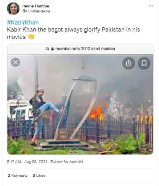The width and height of the screenshot is (159, 186).
Task: Tap the share icon on the photo
Action: click(x=128, y=63)
